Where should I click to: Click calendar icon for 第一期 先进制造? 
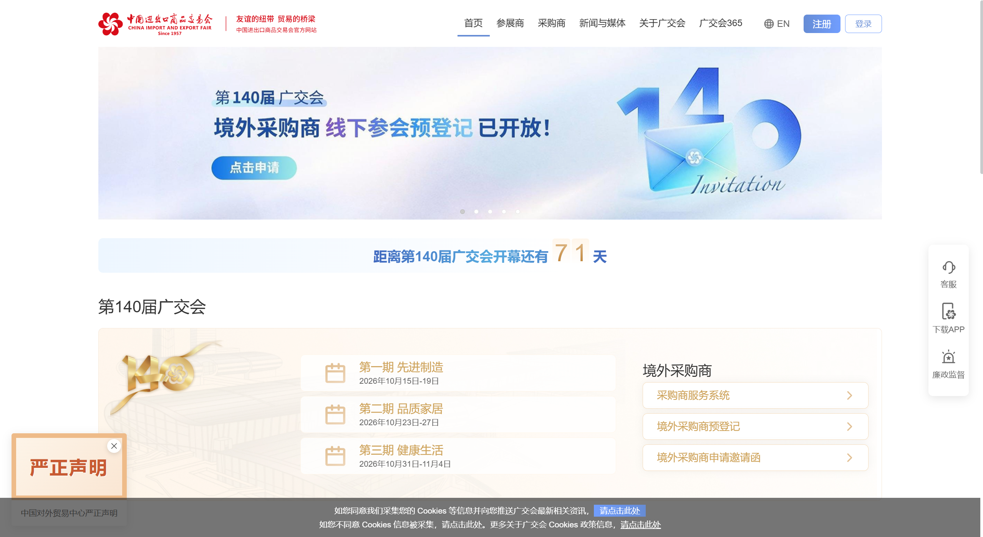[335, 373]
